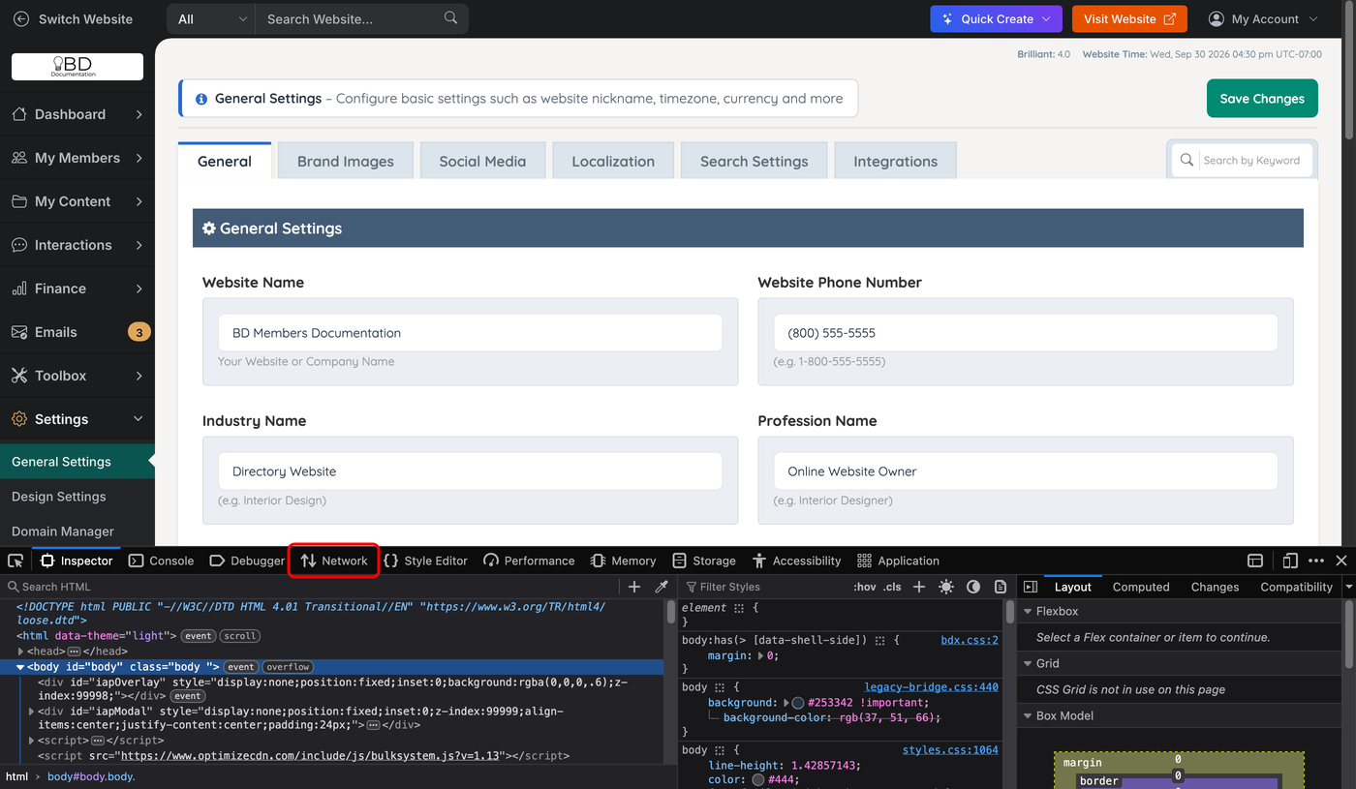Click the Website Name input field
This screenshot has height=789, width=1356.
tap(471, 332)
